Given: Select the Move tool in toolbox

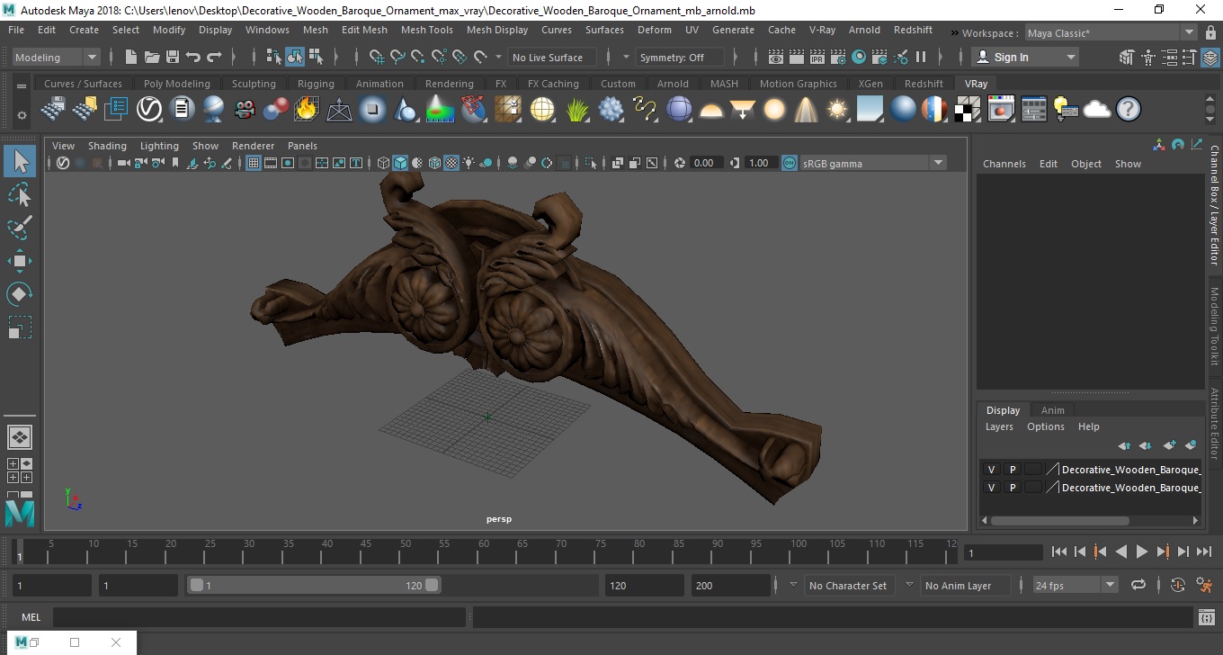Looking at the screenshot, I should tap(20, 262).
